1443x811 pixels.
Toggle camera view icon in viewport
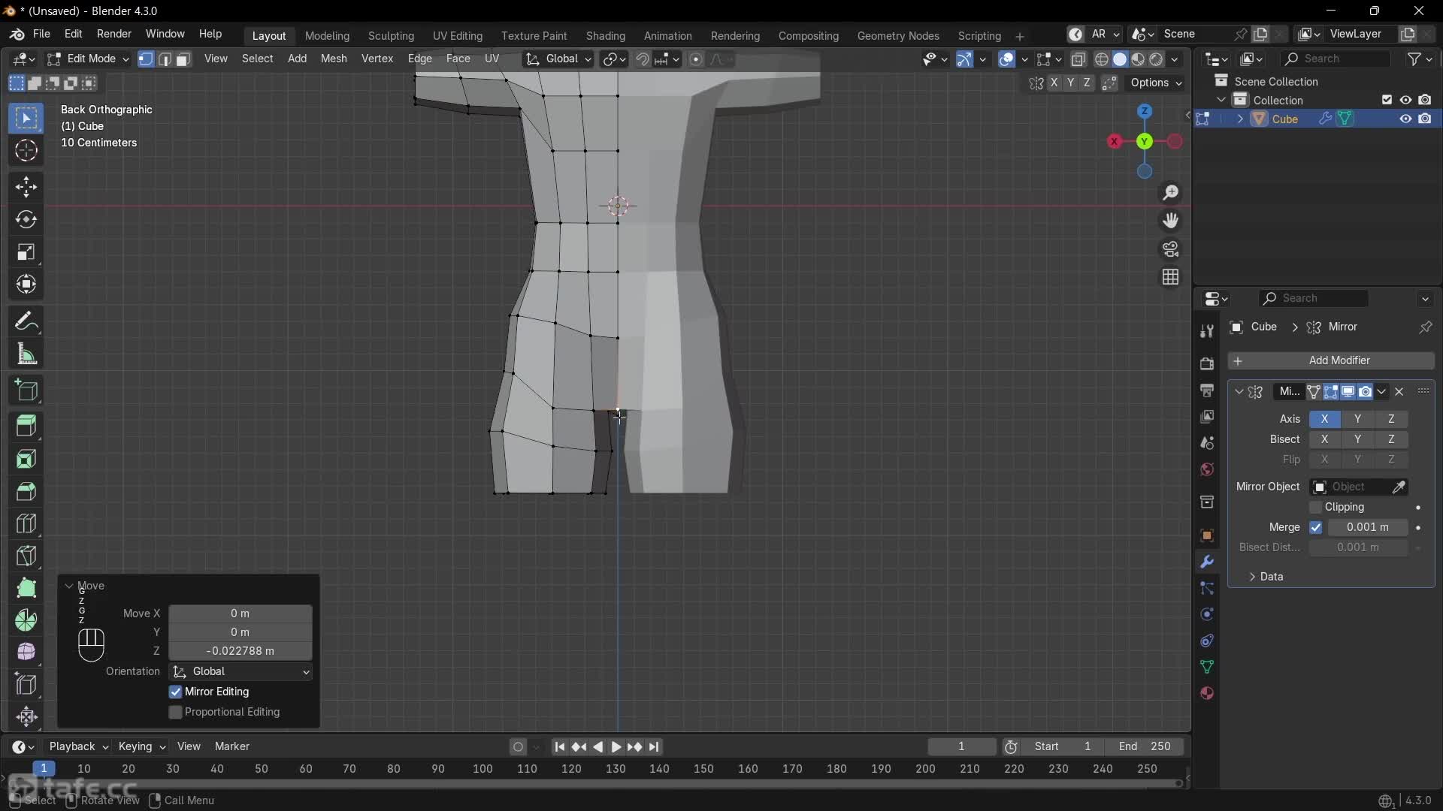point(1170,249)
